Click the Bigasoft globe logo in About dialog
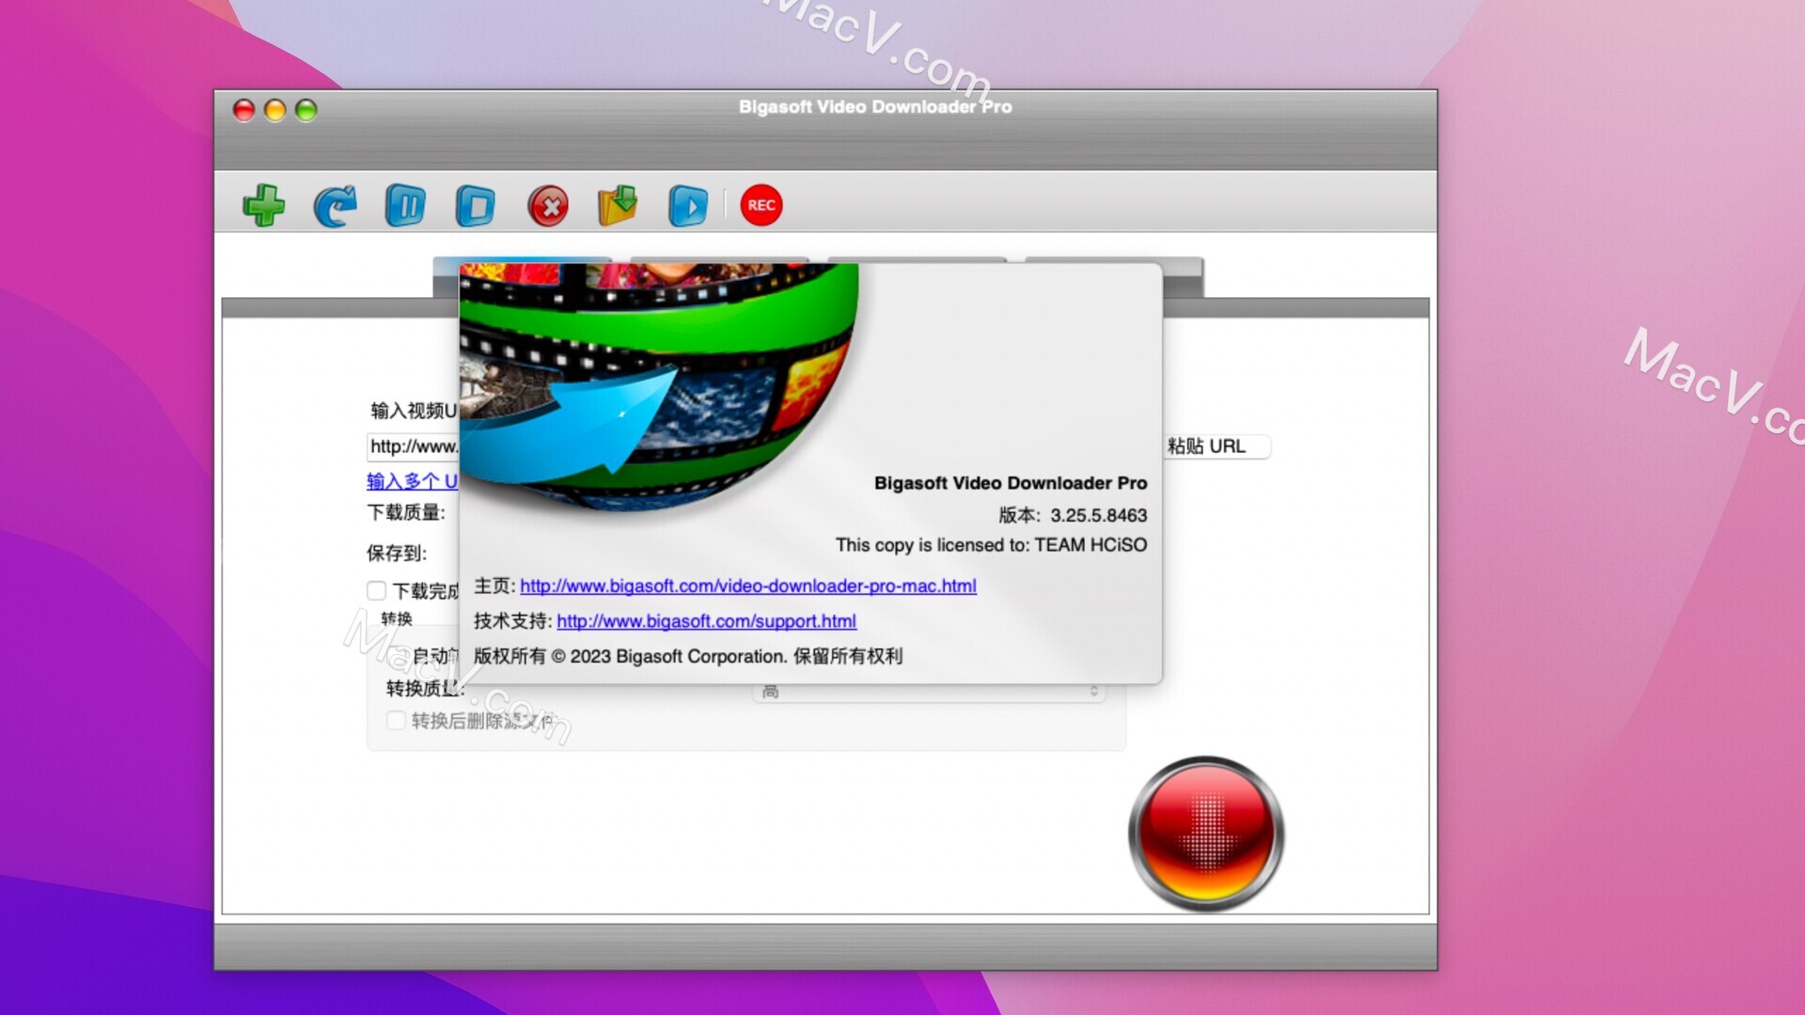Image resolution: width=1805 pixels, height=1015 pixels. point(658,385)
